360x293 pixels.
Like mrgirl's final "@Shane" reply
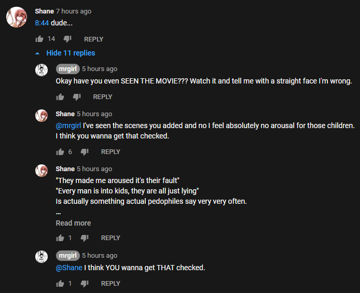pos(60,284)
